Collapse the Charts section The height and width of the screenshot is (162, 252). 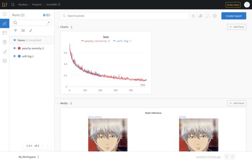(x=58, y=27)
